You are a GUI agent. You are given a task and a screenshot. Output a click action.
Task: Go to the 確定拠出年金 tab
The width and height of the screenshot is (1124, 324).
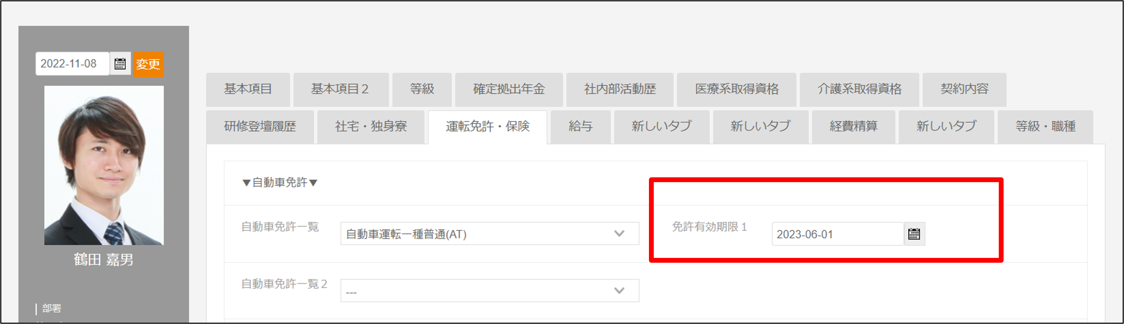coord(509,89)
